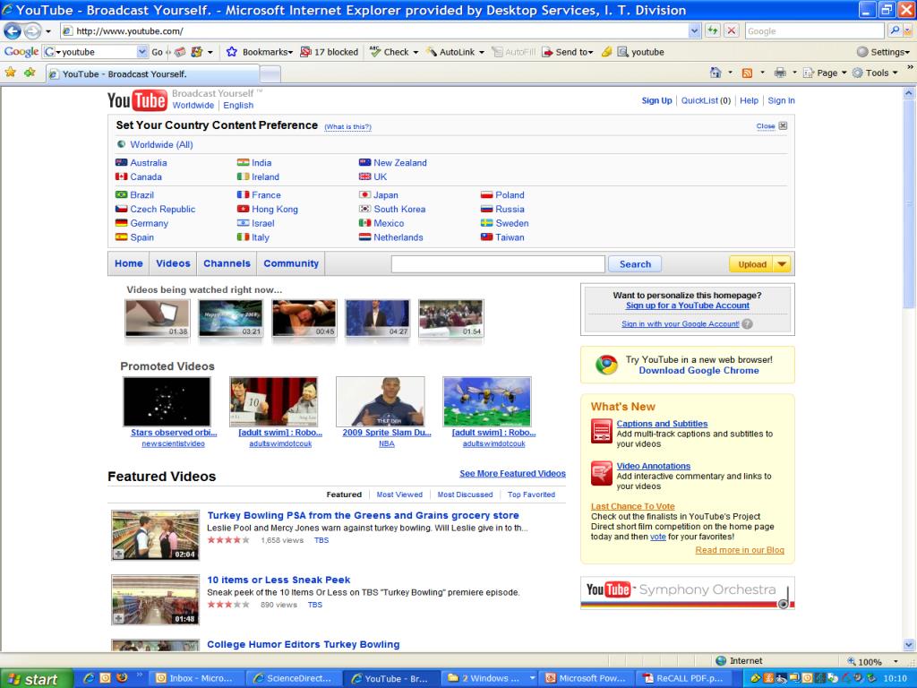Go back with the browser Back arrow

pos(13,31)
